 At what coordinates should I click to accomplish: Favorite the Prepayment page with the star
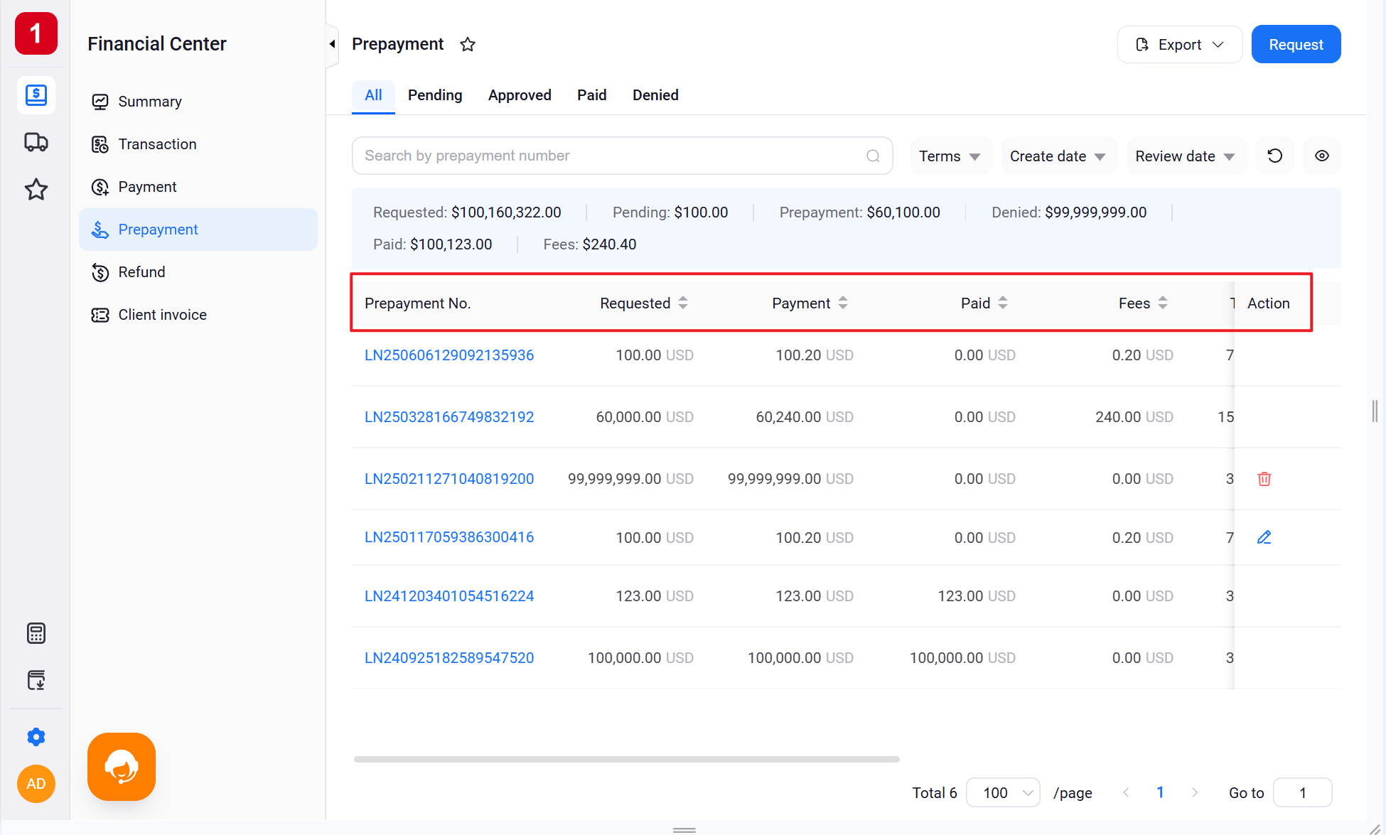pos(468,44)
